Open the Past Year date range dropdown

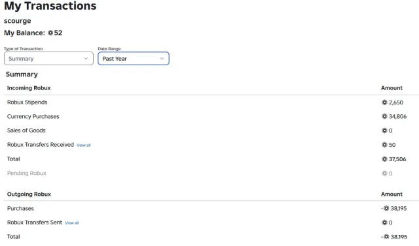click(134, 59)
